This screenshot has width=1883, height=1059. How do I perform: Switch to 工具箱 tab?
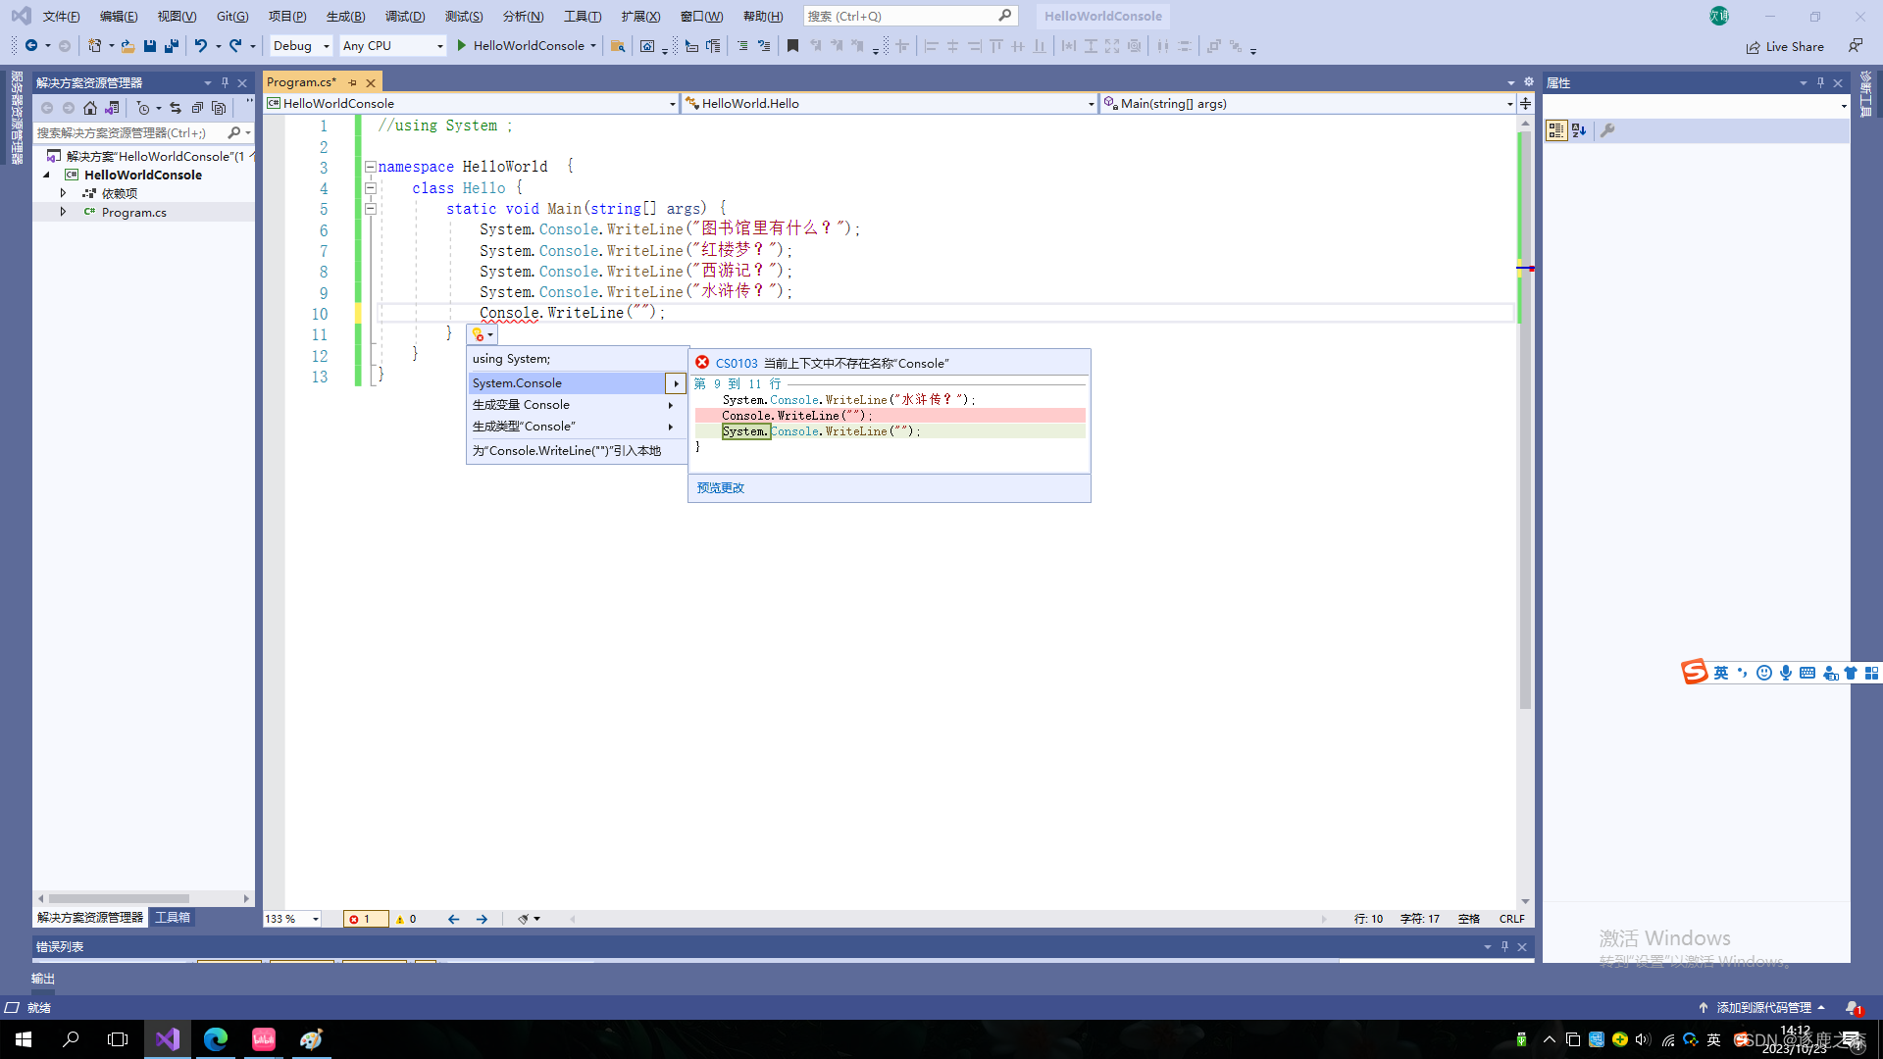click(x=173, y=918)
